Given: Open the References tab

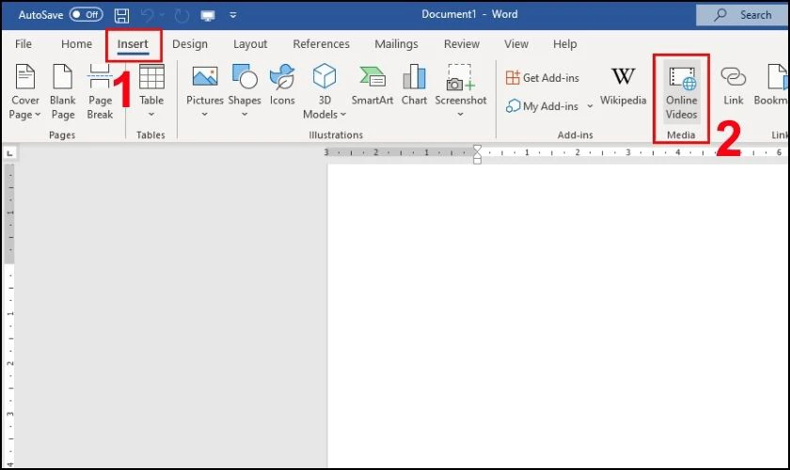Looking at the screenshot, I should click(321, 44).
